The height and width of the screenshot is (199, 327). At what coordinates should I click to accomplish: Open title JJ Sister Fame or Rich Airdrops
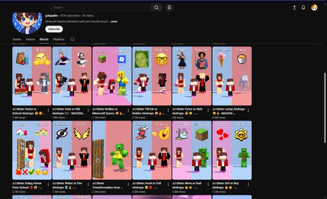pyautogui.click(x=187, y=111)
